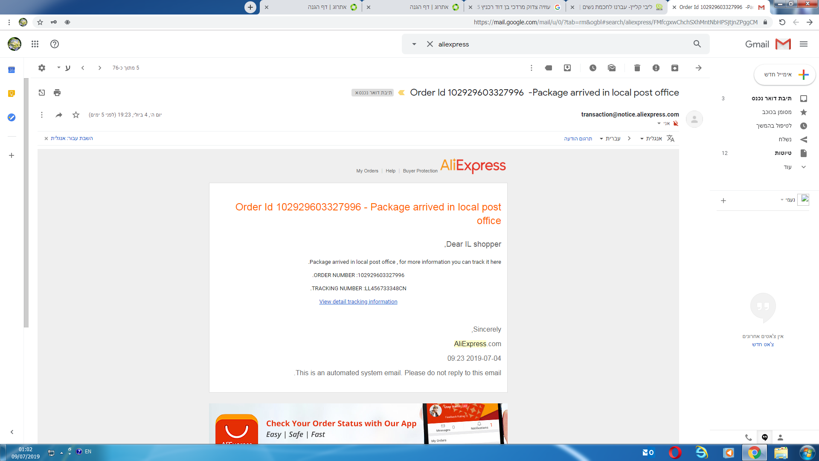Toggle the star on this email
Image resolution: width=819 pixels, height=461 pixels.
[x=76, y=115]
